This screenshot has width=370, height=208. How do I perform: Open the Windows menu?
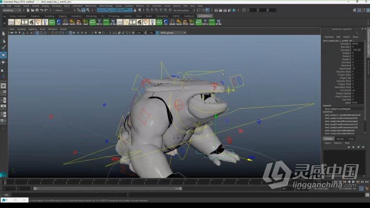[56, 6]
